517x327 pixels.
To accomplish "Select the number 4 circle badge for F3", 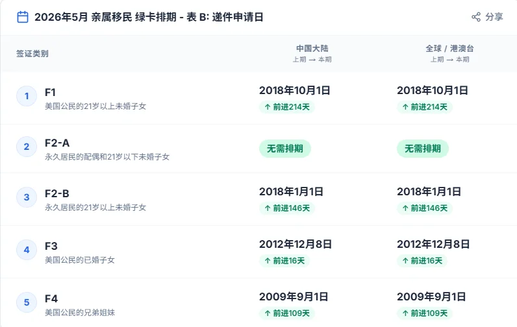I will click(27, 249).
